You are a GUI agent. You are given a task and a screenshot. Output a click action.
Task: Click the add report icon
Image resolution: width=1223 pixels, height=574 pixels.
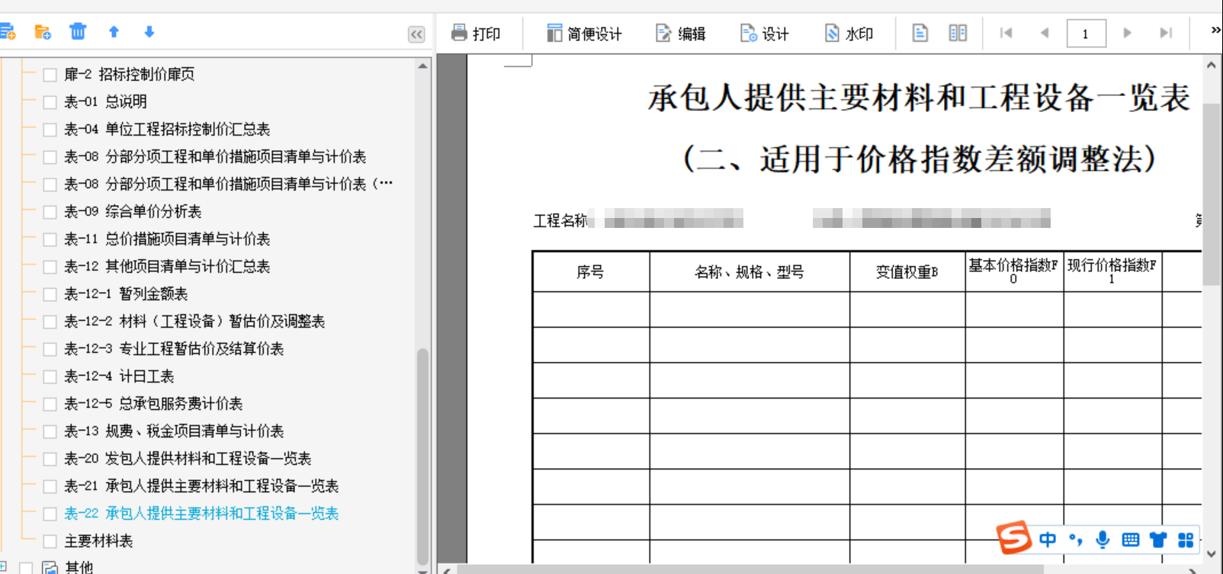(7, 32)
